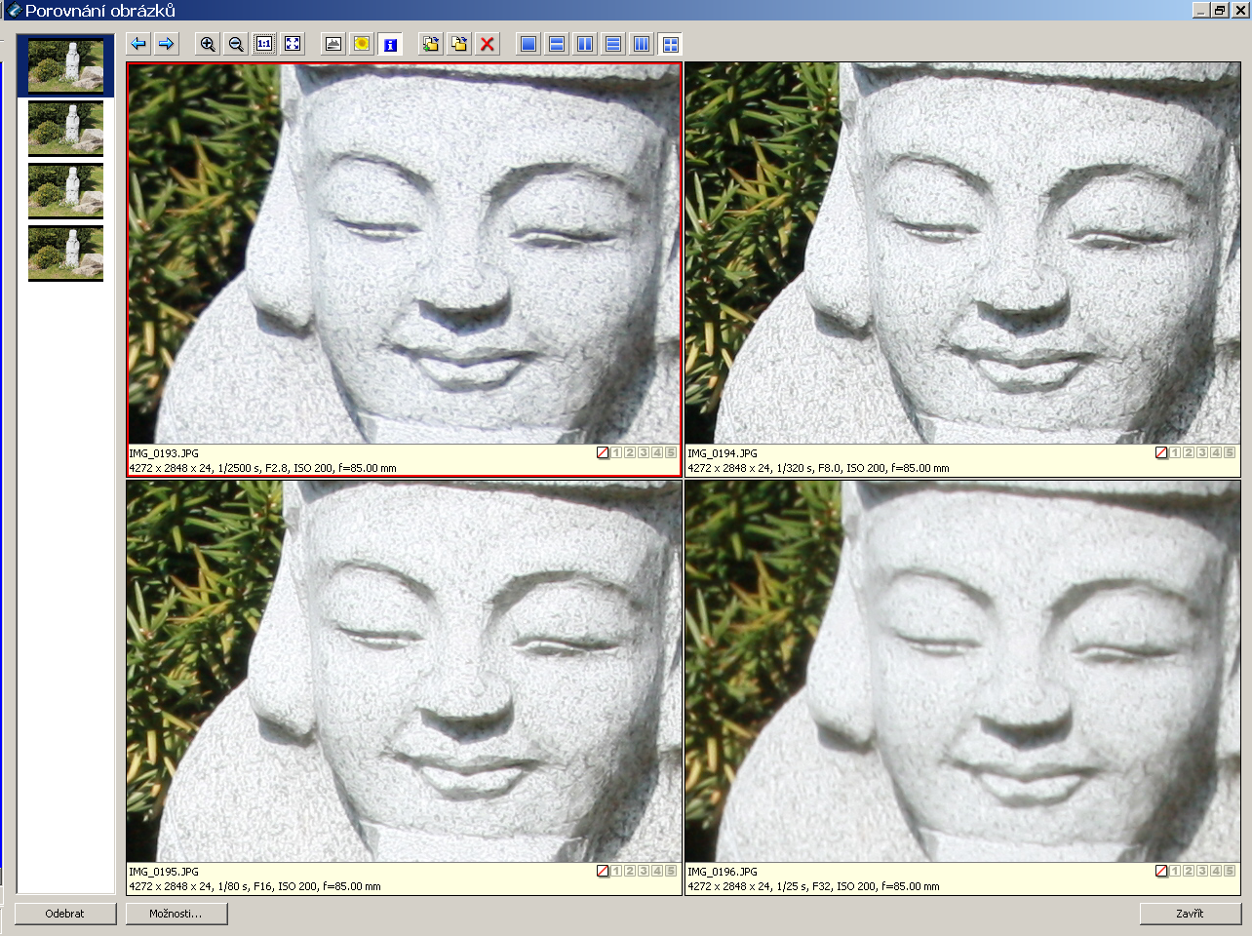Image resolution: width=1252 pixels, height=936 pixels.
Task: Select the second thumbnail in the sidebar
Action: 65,128
